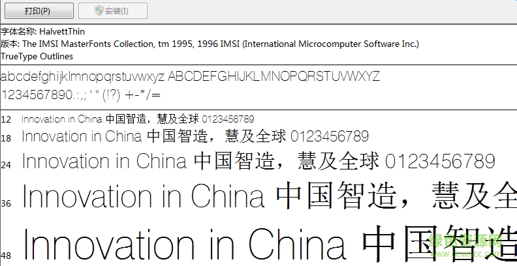
Task: Click the size 24 label
Action: click(6, 164)
